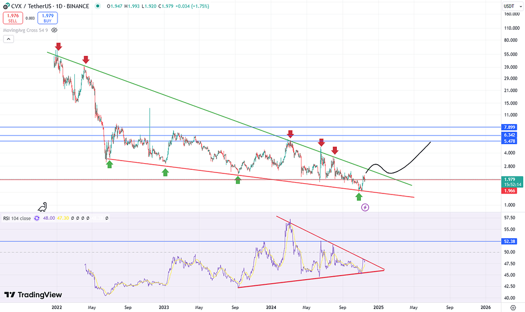Select the MovingAvg Cross 54 9 label

coord(26,30)
